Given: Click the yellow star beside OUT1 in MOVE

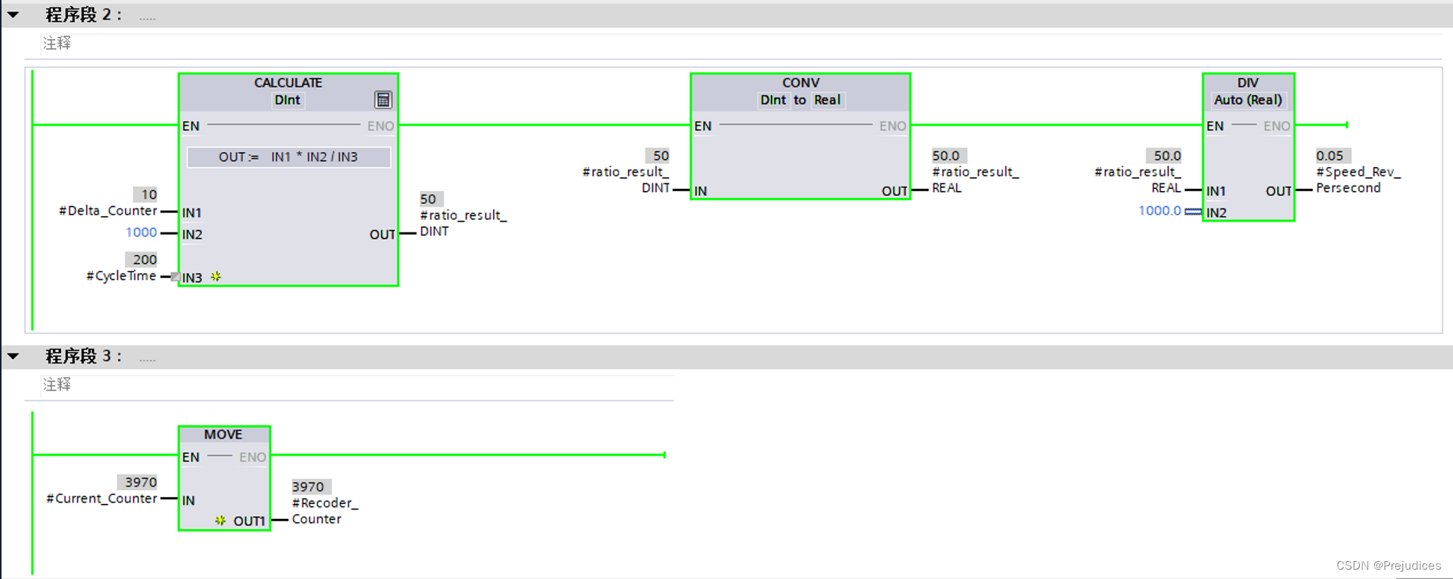Looking at the screenshot, I should (x=220, y=520).
